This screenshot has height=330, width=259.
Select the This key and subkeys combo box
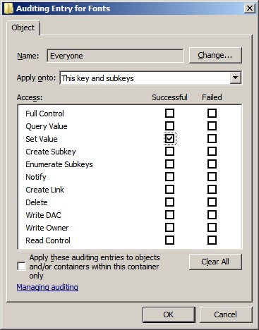coord(150,78)
